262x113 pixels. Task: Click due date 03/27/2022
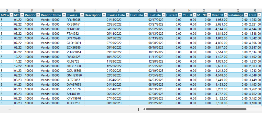pyautogui.click(x=157, y=24)
